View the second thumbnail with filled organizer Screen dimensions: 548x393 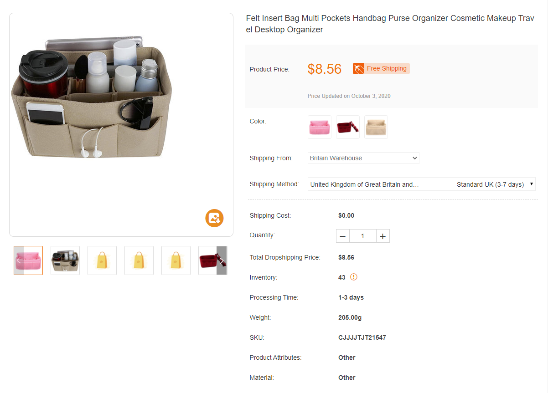click(x=65, y=260)
